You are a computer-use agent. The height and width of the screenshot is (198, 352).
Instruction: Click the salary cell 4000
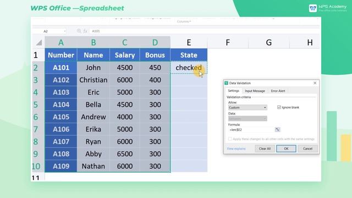coord(125,117)
